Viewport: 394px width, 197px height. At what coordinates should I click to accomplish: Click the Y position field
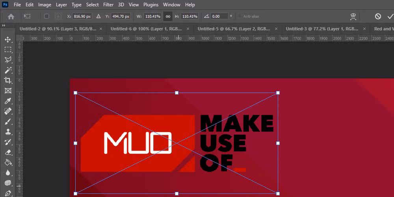coord(121,16)
